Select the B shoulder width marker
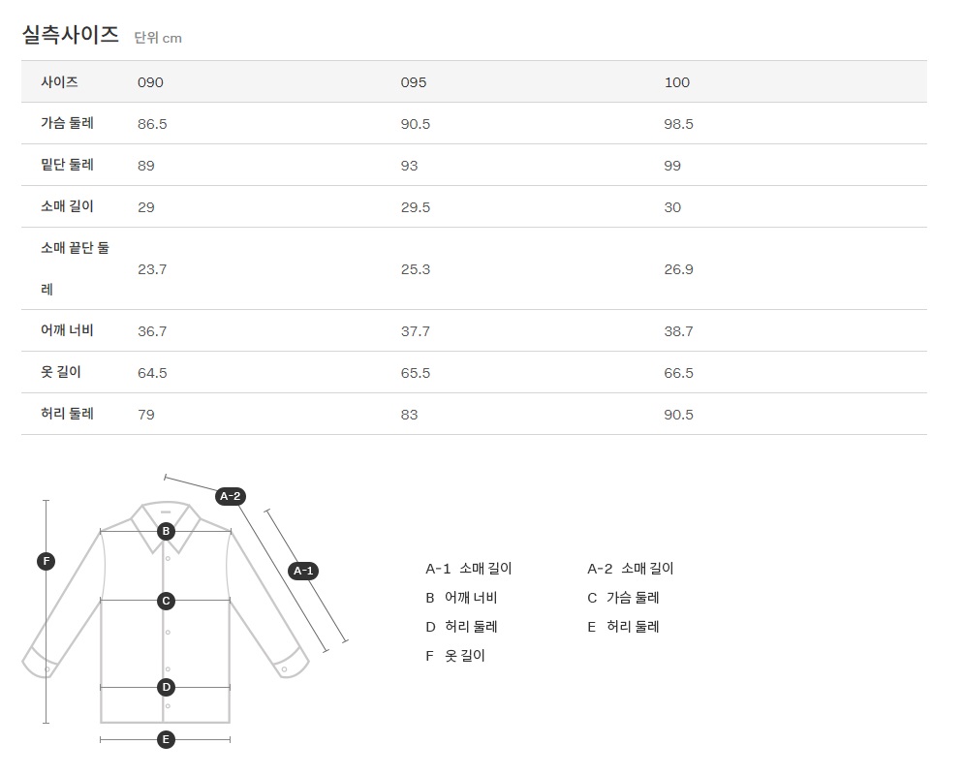The width and height of the screenshot is (964, 776). [x=166, y=531]
